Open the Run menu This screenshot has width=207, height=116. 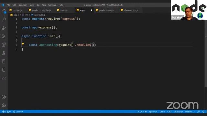coord(44,5)
